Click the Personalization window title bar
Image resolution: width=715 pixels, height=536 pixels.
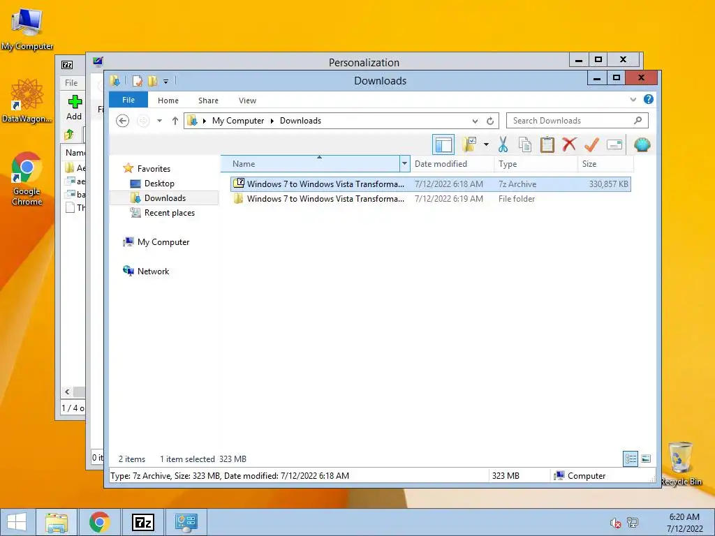point(364,62)
